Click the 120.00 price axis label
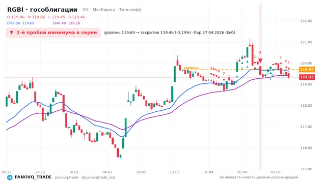326x183 pixels. pyautogui.click(x=306, y=63)
